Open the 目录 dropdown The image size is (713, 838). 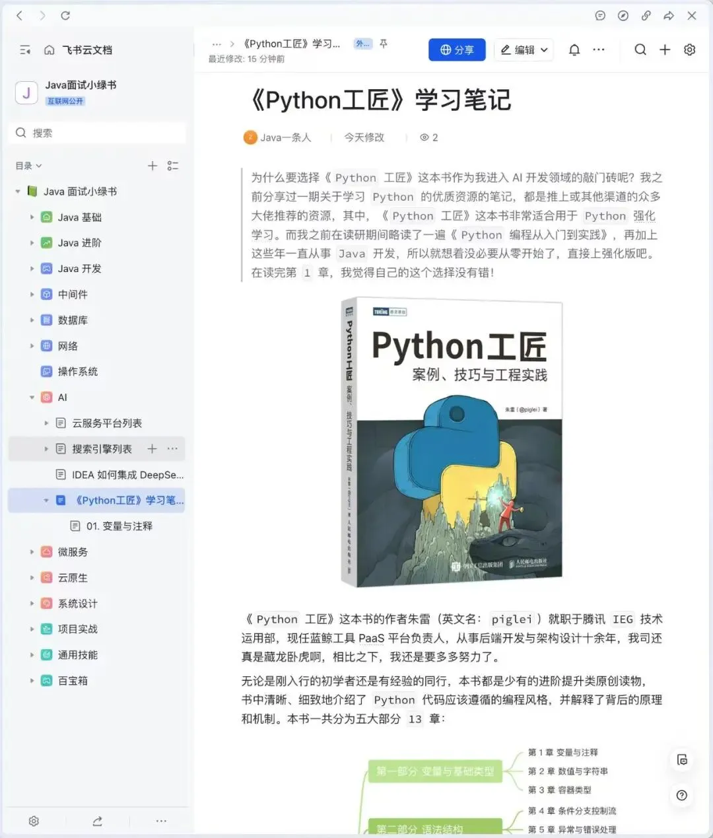28,166
